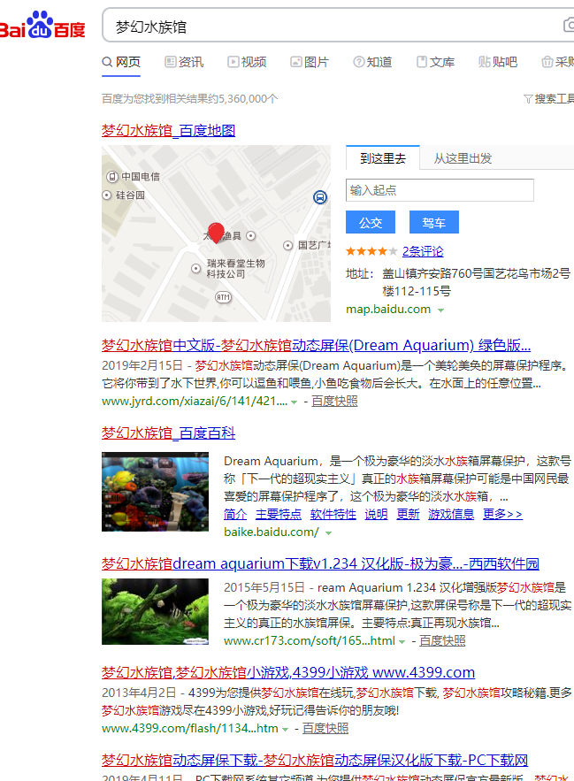Click the blue bus stop icon on map
The width and height of the screenshot is (574, 781).
point(320,197)
